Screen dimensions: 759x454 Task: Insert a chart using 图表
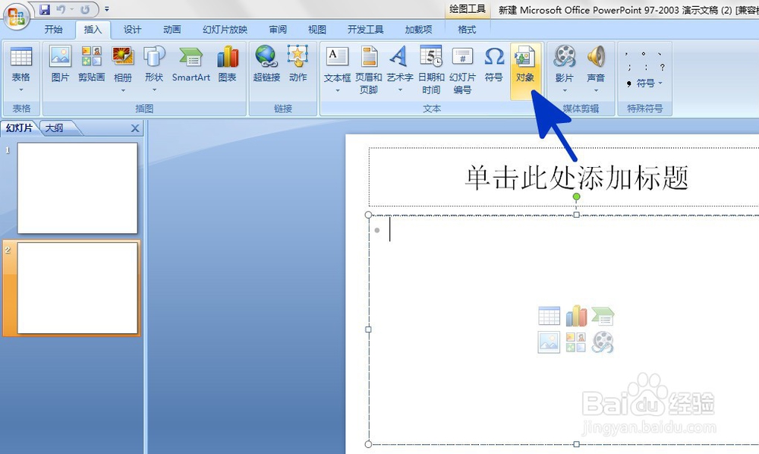pos(228,64)
